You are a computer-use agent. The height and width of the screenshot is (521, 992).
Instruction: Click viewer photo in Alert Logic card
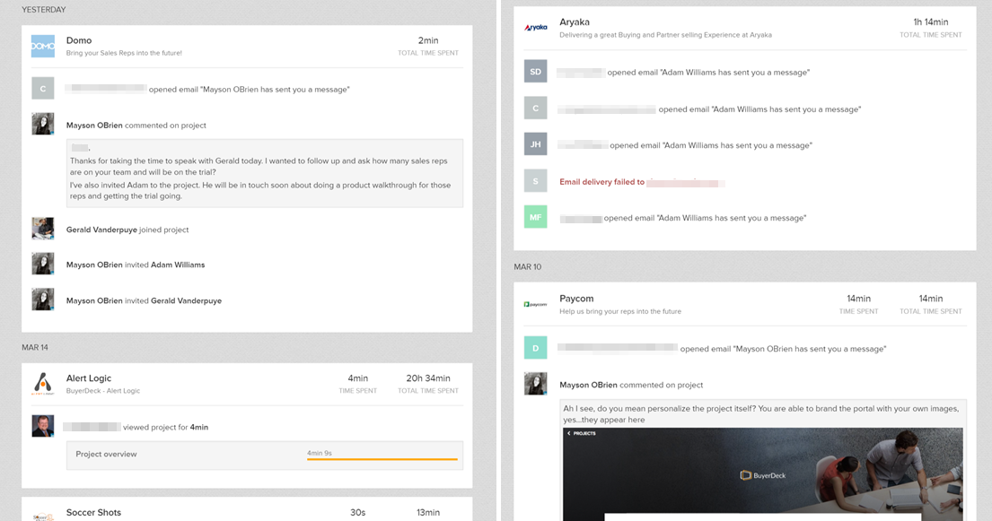[43, 426]
